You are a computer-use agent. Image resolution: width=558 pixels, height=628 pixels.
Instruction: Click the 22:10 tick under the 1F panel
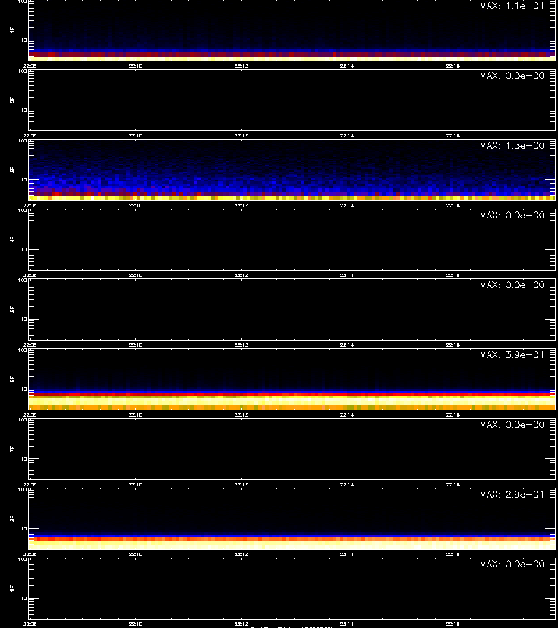click(x=135, y=66)
